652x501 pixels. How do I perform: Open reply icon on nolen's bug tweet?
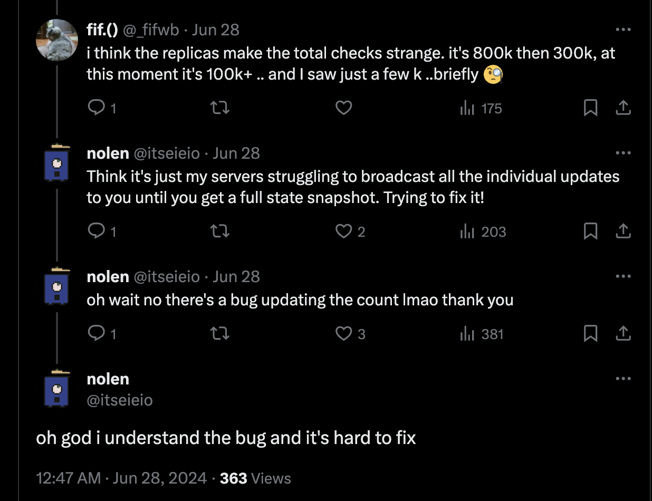[95, 333]
